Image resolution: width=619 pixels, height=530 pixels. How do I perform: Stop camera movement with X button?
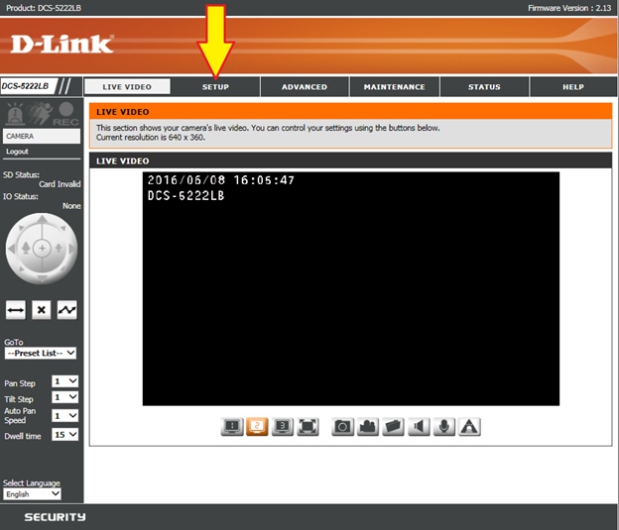(42, 310)
